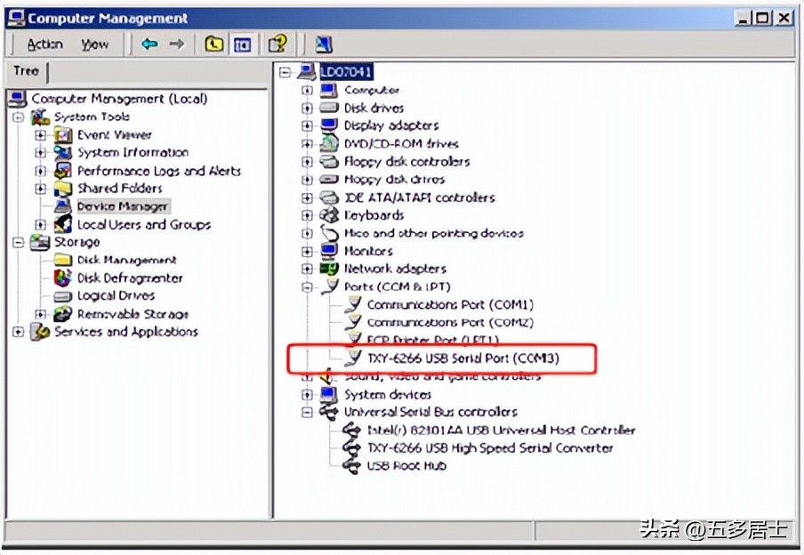Click the Disk drives device icon
This screenshot has height=555, width=804.
[329, 108]
